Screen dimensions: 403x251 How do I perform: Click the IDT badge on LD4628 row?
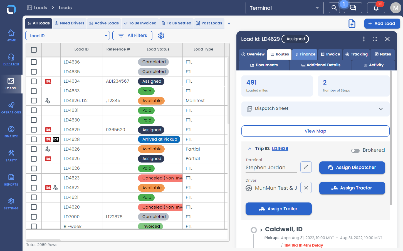[56, 139]
